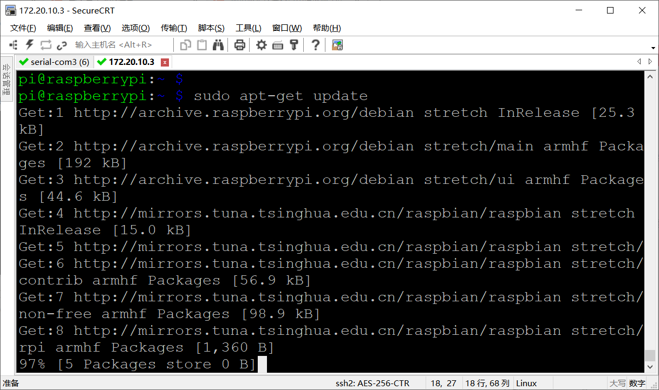Open Session Options gear icon
Image resolution: width=659 pixels, height=390 pixels.
(262, 45)
